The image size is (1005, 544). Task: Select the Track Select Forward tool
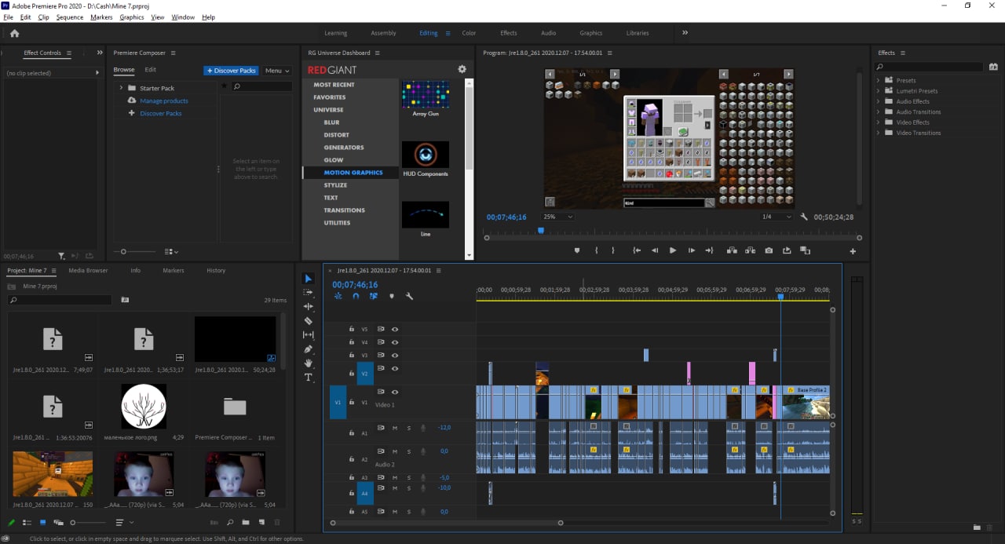click(309, 293)
